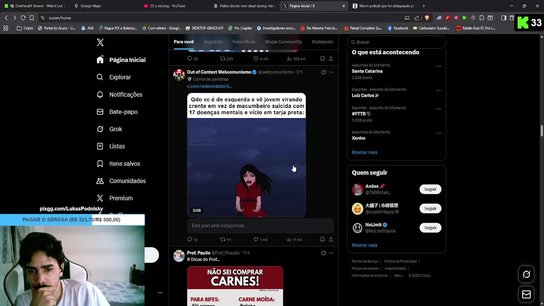Open options for the Luiz Carlos Jr trend
The image size is (544, 306).
439,91
